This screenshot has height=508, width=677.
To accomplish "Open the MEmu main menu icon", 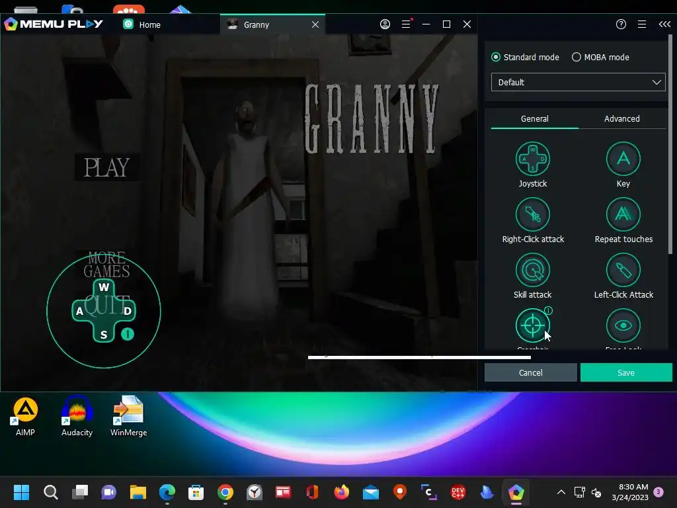I will coord(406,24).
